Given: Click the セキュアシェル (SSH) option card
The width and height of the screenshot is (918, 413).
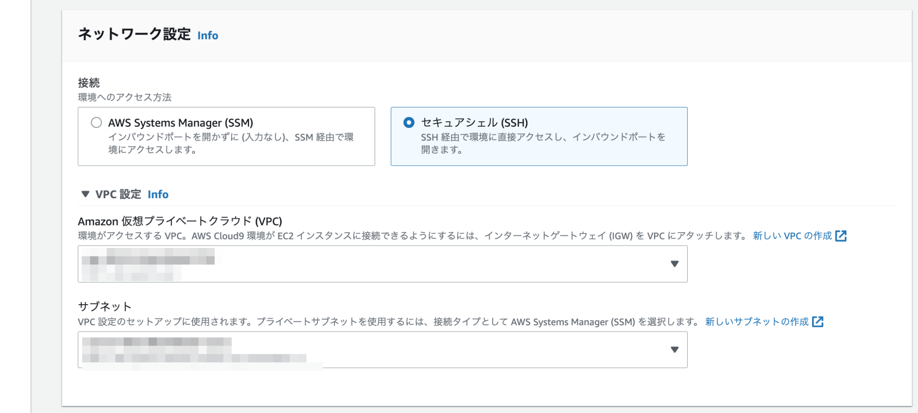Looking at the screenshot, I should coord(538,136).
